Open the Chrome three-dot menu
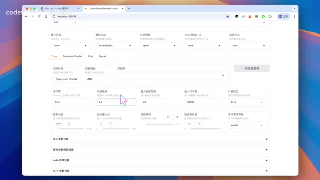 point(294,16)
